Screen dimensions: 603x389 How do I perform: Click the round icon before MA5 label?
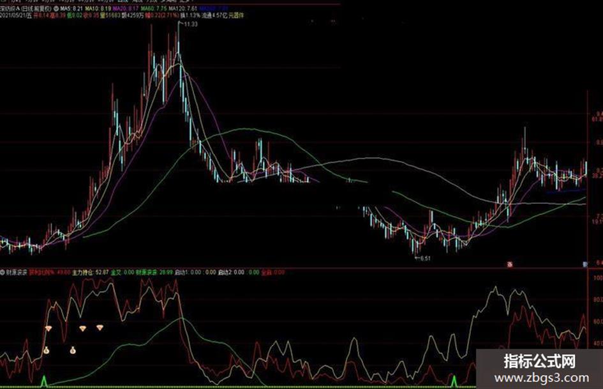tap(56, 8)
